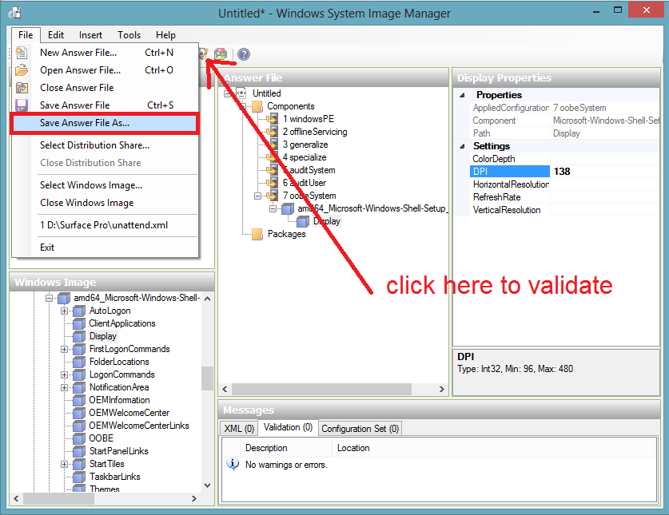Collapse the amd64 node in Windows Image pane
The image size is (669, 515).
pos(49,298)
